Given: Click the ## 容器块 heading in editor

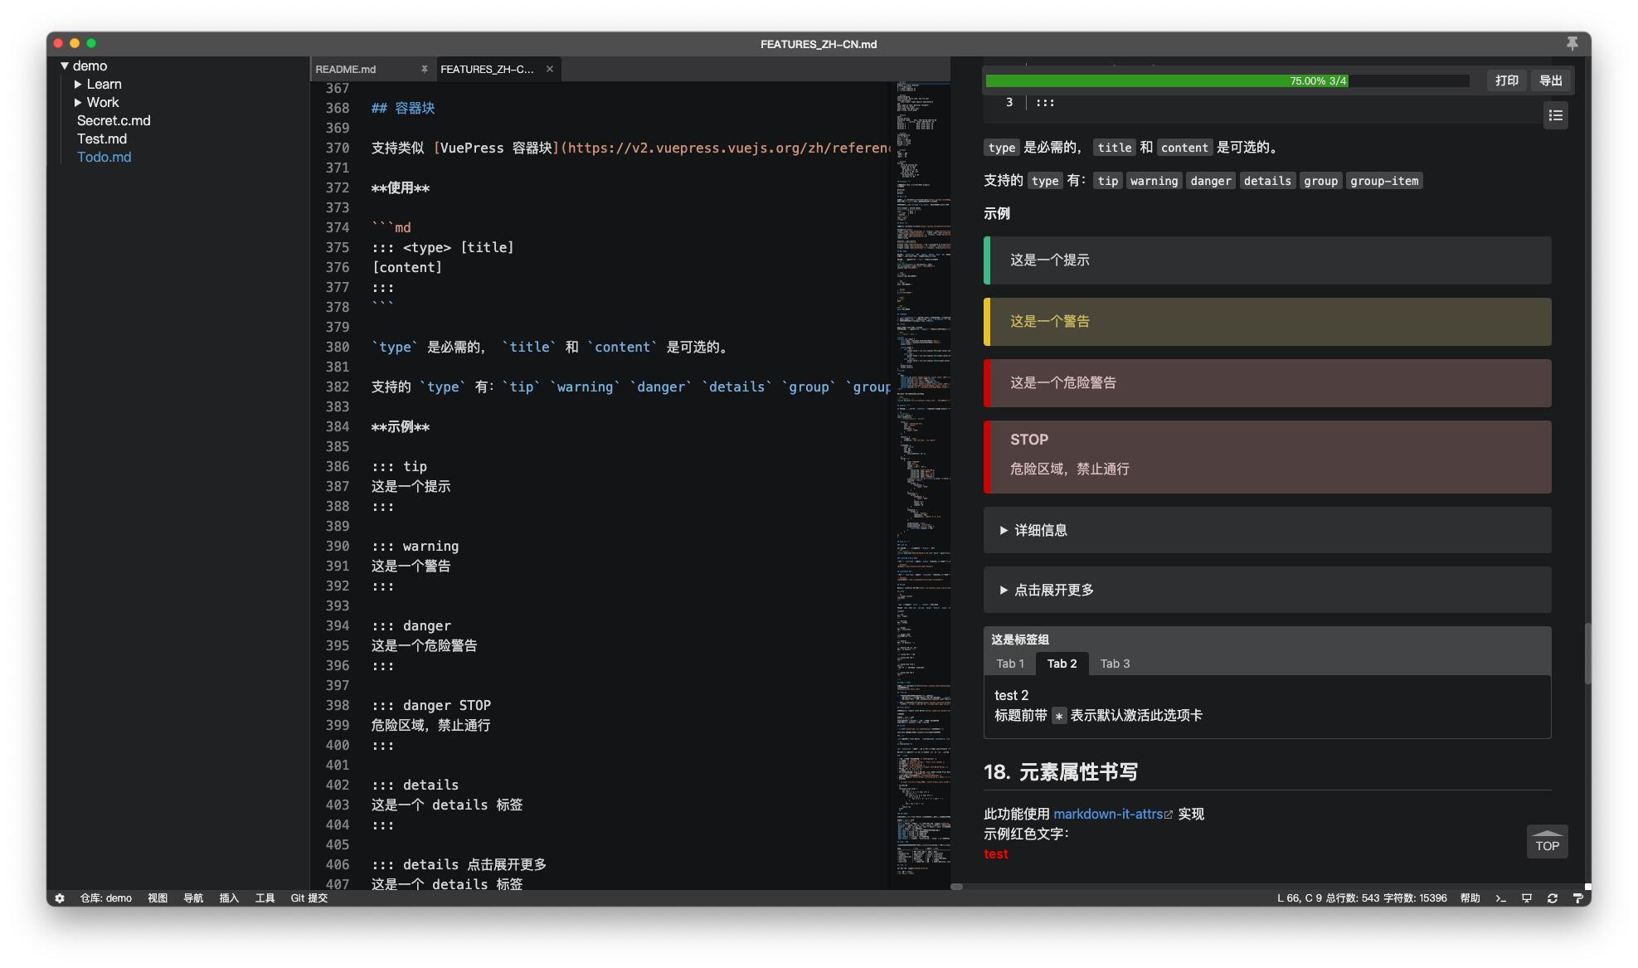Looking at the screenshot, I should click(x=403, y=108).
